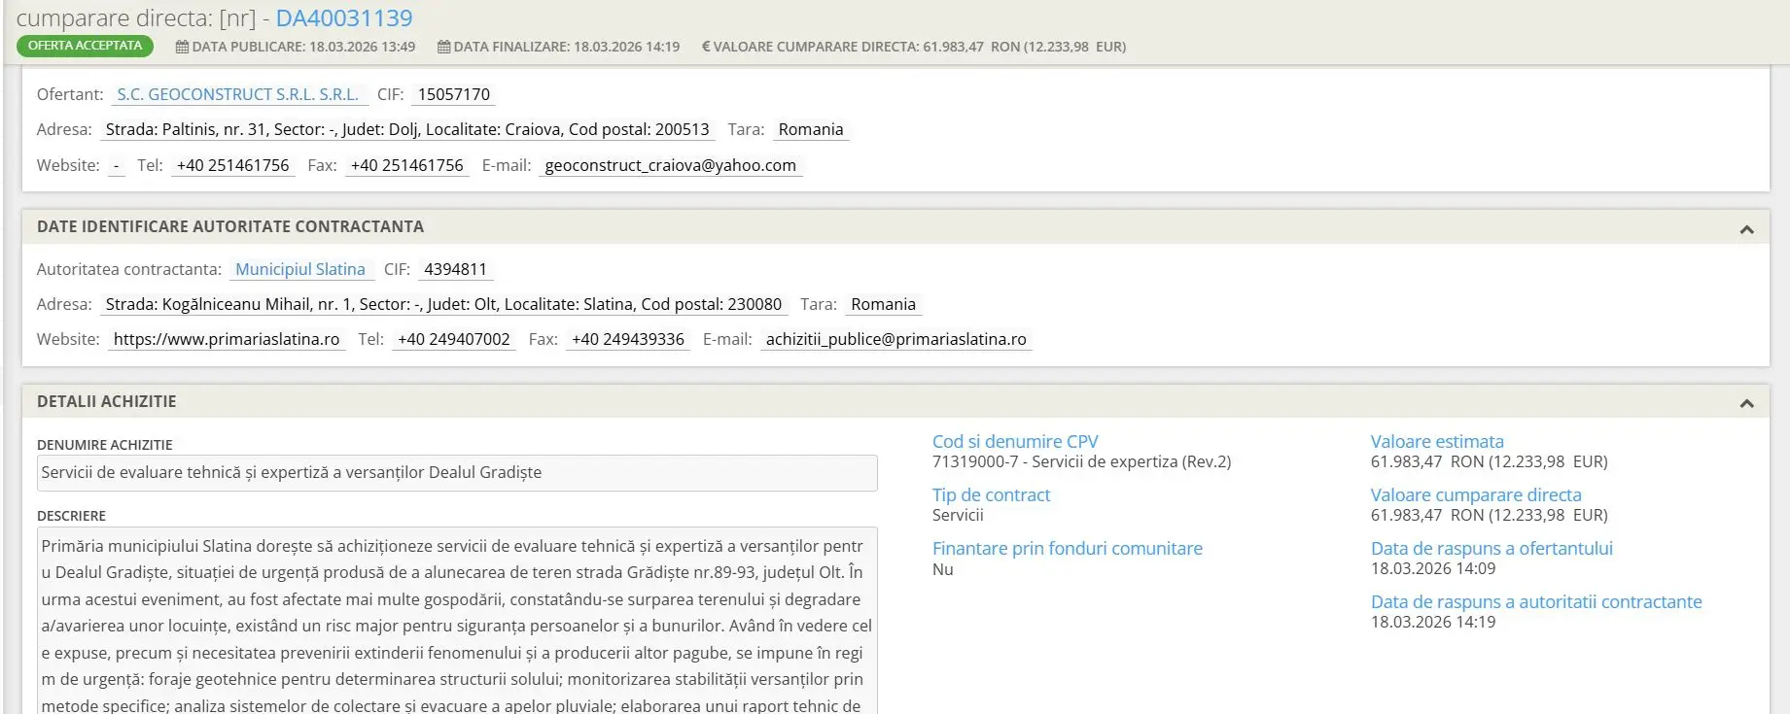The height and width of the screenshot is (714, 1790).
Task: Click the euro icon before VALOARE CUMPARARE DIRECTA
Action: pyautogui.click(x=706, y=47)
